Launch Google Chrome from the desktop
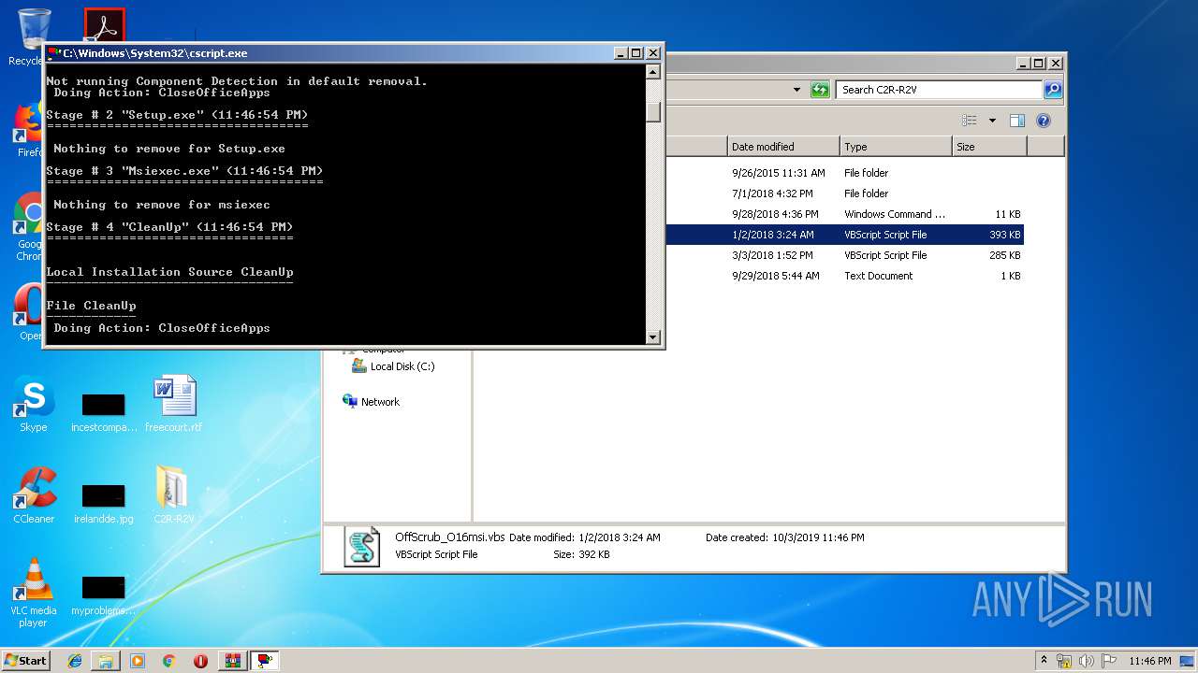Screen dimensions: 1198x673 click(x=29, y=228)
